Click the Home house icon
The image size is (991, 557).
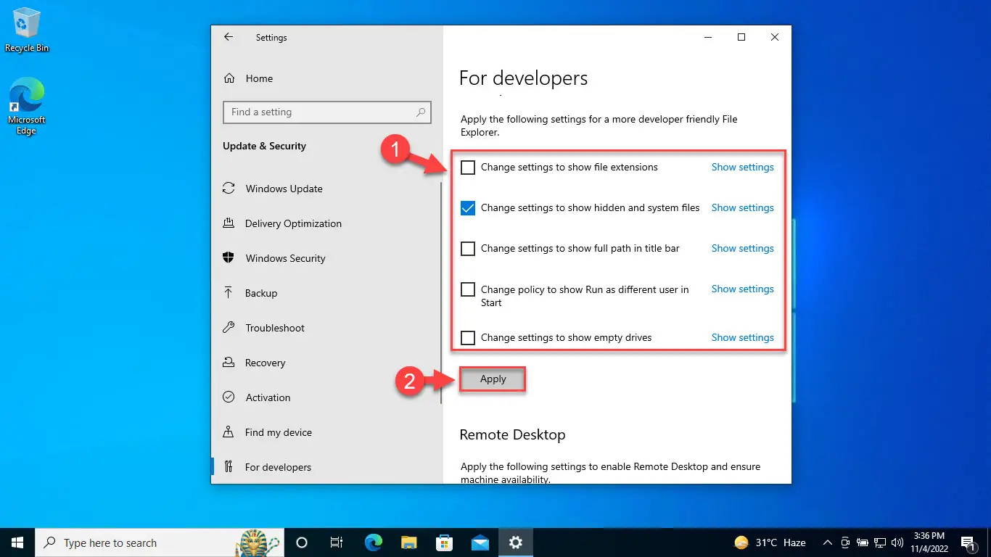tap(229, 78)
